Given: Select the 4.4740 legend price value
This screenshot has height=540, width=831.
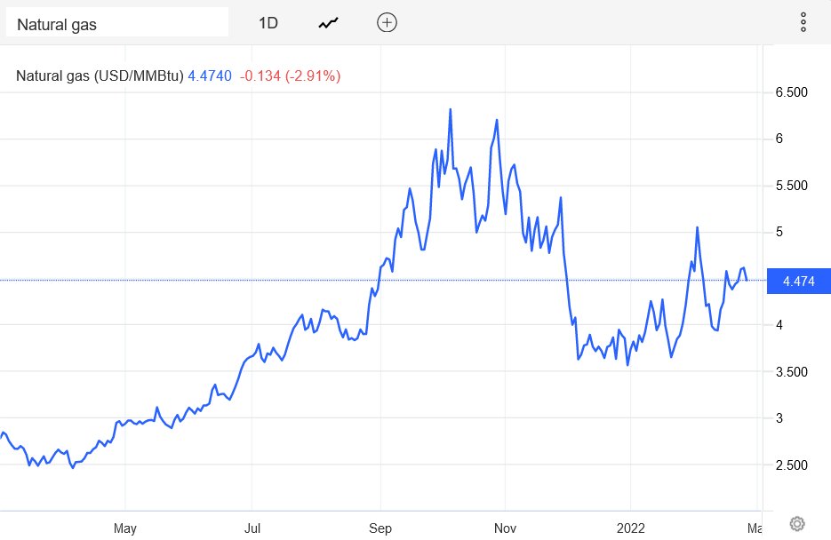Looking at the screenshot, I should pyautogui.click(x=210, y=75).
